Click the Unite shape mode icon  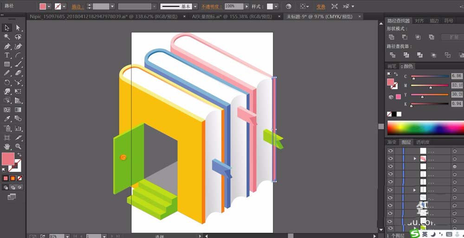tap(391, 37)
